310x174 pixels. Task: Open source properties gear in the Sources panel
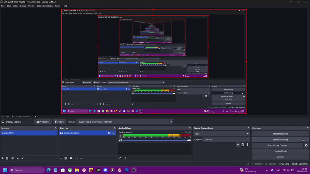71,158
